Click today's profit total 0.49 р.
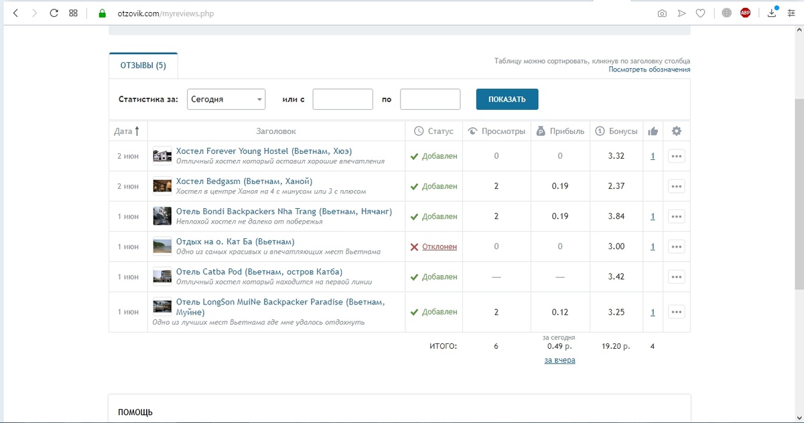The height and width of the screenshot is (423, 804). [x=559, y=346]
